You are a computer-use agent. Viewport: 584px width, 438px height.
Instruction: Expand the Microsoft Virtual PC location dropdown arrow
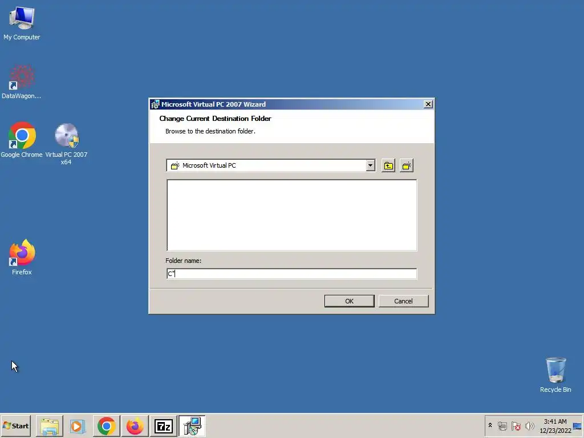point(370,165)
